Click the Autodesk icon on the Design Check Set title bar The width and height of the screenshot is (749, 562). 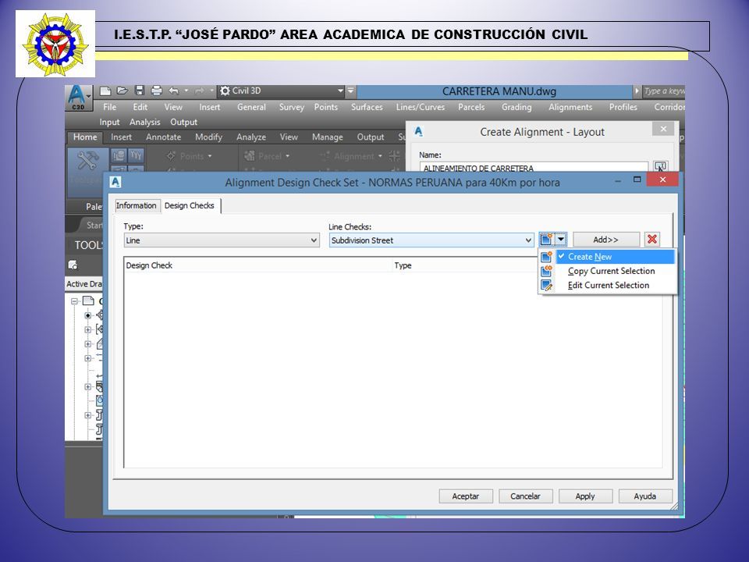pyautogui.click(x=115, y=182)
